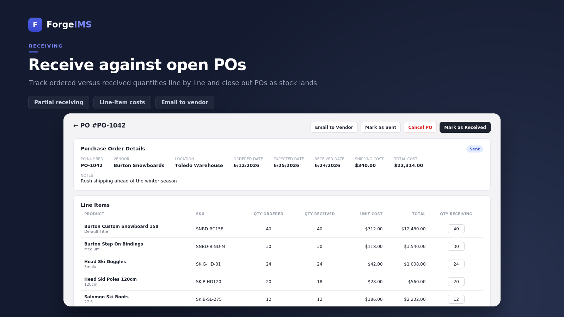
Task: Click SKU SNBD-BIND-M
Action: pyautogui.click(x=210, y=247)
